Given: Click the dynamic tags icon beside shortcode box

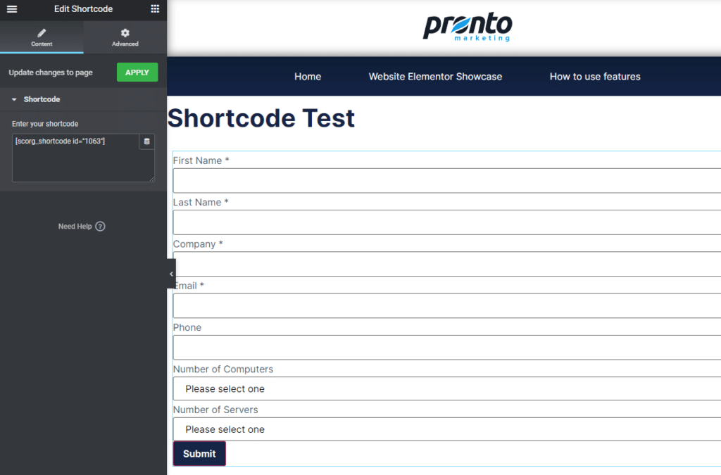Looking at the screenshot, I should tap(146, 141).
